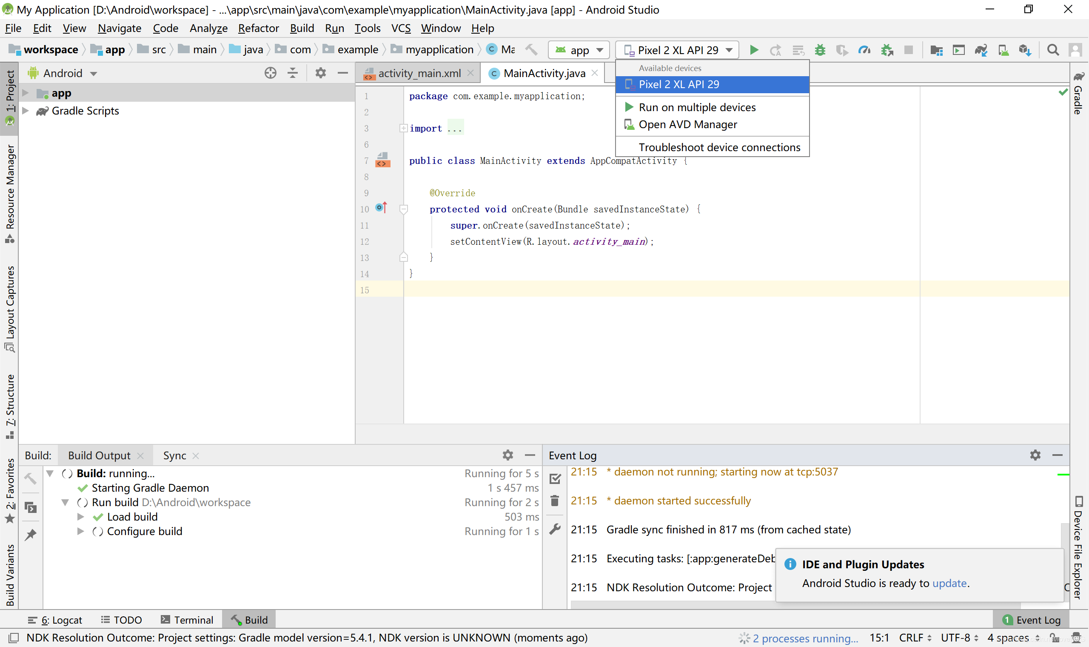Open the TODO tool window button
Screen dimensions: 1089x647
pos(122,620)
